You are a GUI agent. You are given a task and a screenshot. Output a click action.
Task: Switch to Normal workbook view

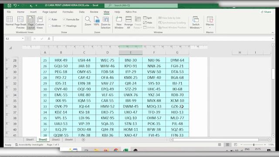click(10, 21)
